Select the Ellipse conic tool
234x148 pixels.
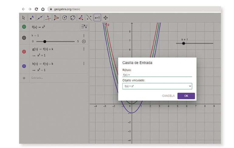coord(73,18)
